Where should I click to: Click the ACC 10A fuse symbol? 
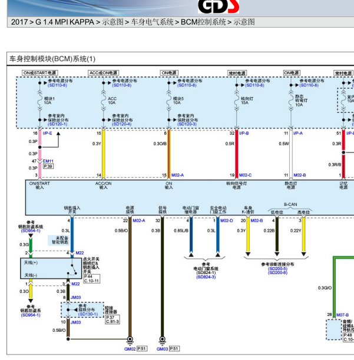104,101
